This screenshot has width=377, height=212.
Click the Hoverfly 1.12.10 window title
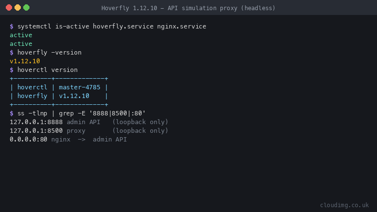pos(188,8)
